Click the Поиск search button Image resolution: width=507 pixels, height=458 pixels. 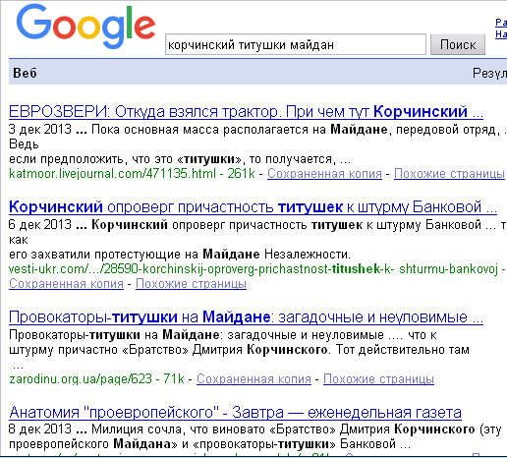click(x=458, y=44)
